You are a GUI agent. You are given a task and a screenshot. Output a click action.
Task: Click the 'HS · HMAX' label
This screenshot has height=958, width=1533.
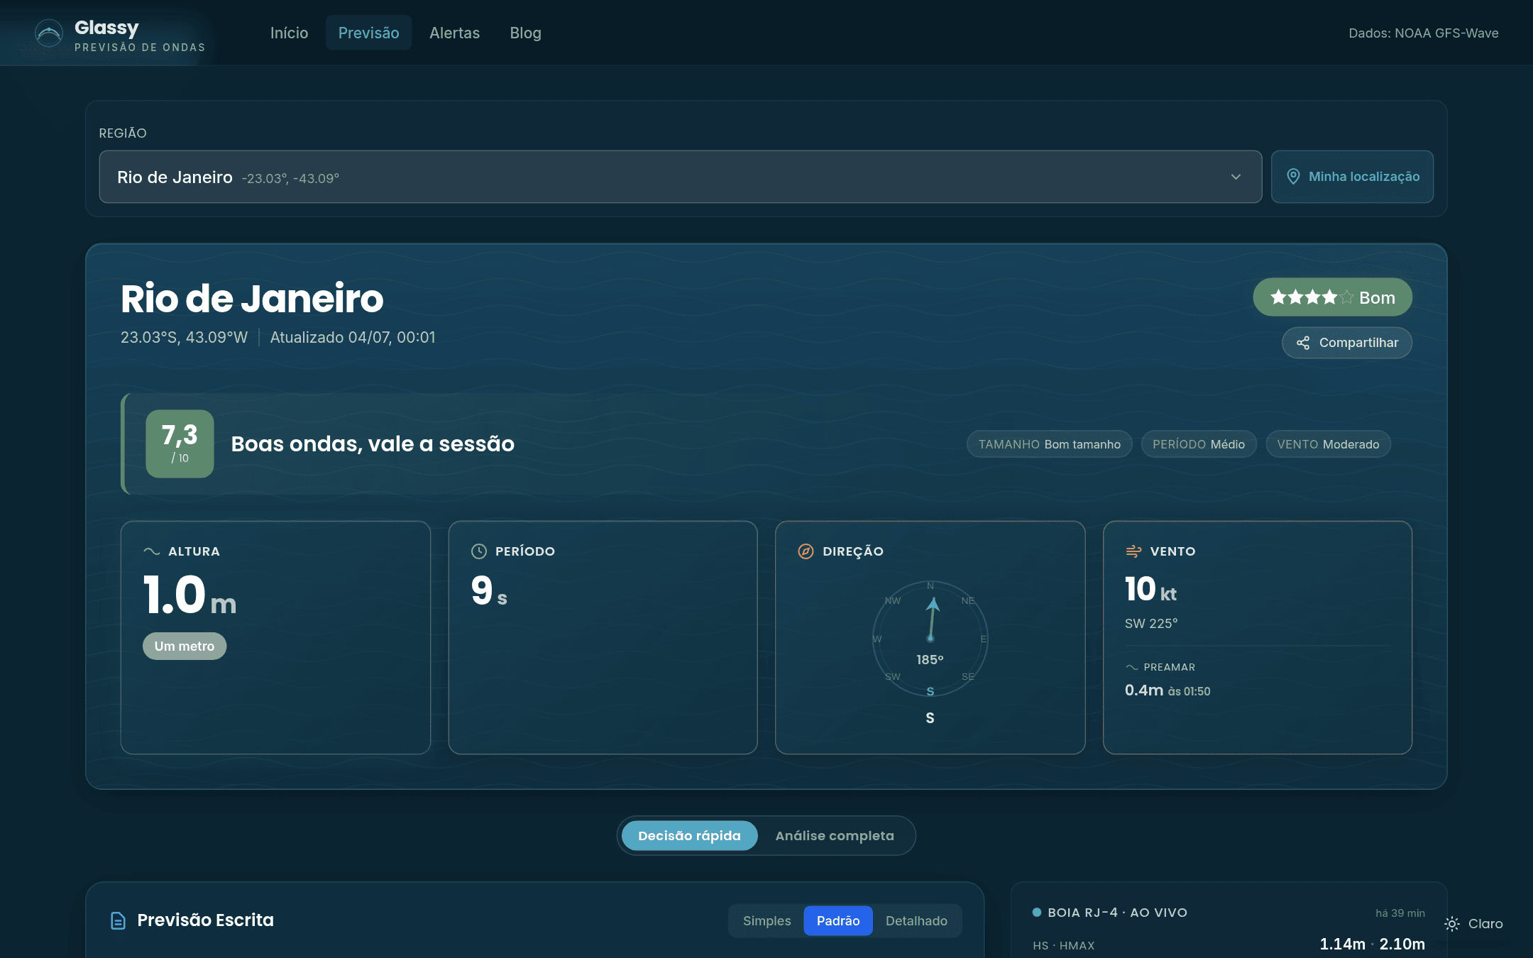click(1064, 946)
